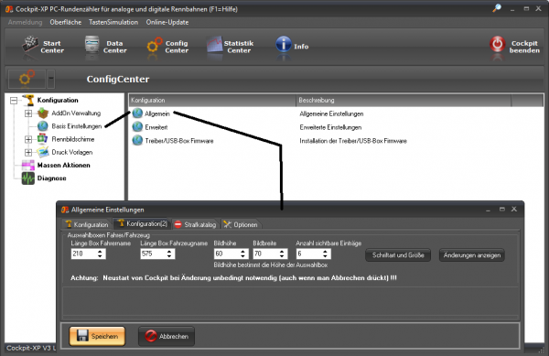Viewport: 549px width, 356px height.
Task: Click the globe icon beside Erweitert
Action: click(137, 126)
